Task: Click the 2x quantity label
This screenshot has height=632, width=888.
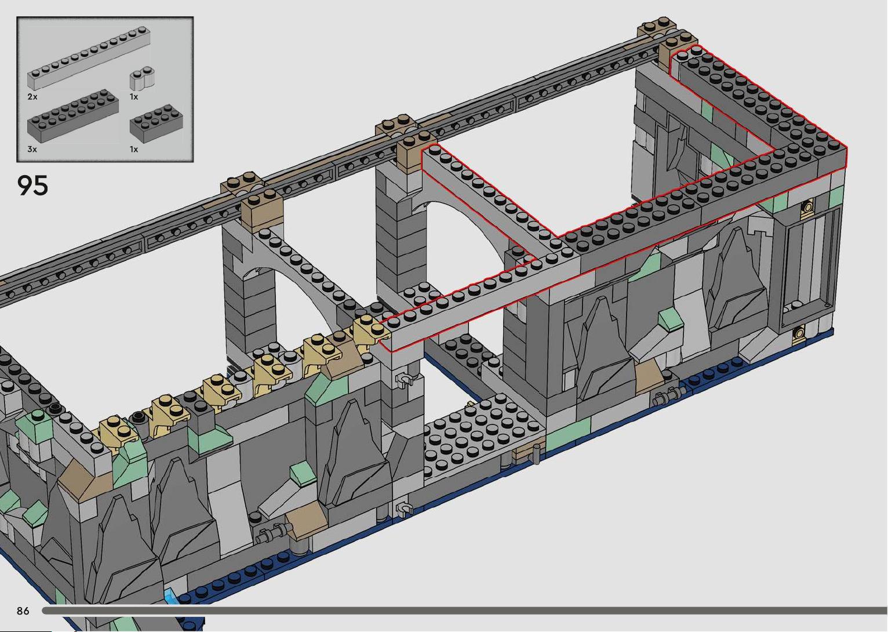Action: pyautogui.click(x=32, y=97)
